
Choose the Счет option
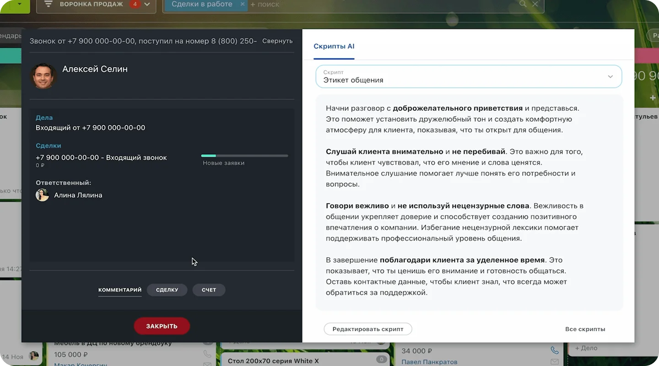pyautogui.click(x=209, y=290)
